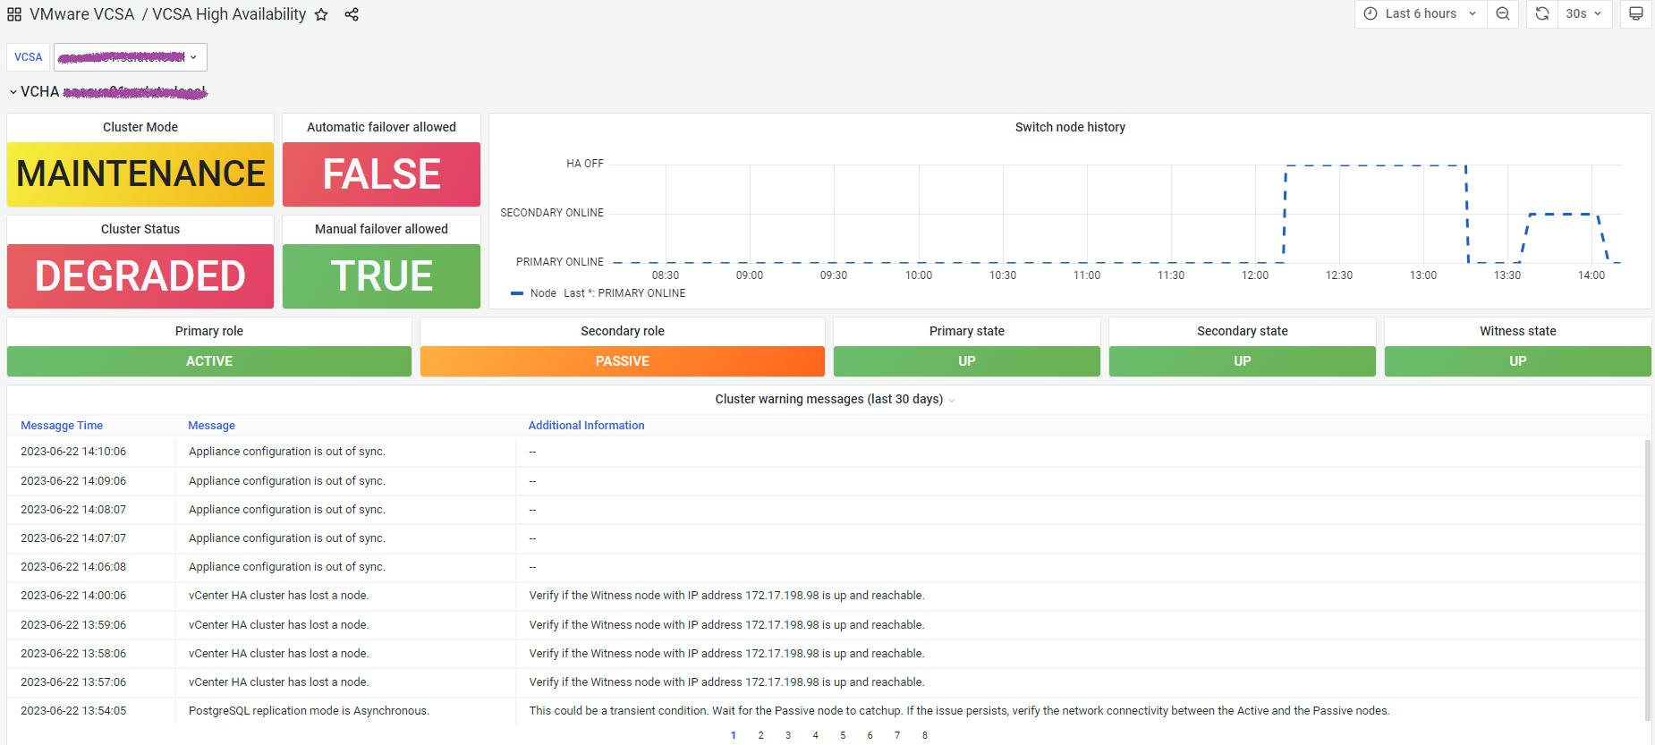
Task: Click the TRUE manual failover value
Action: (381, 276)
